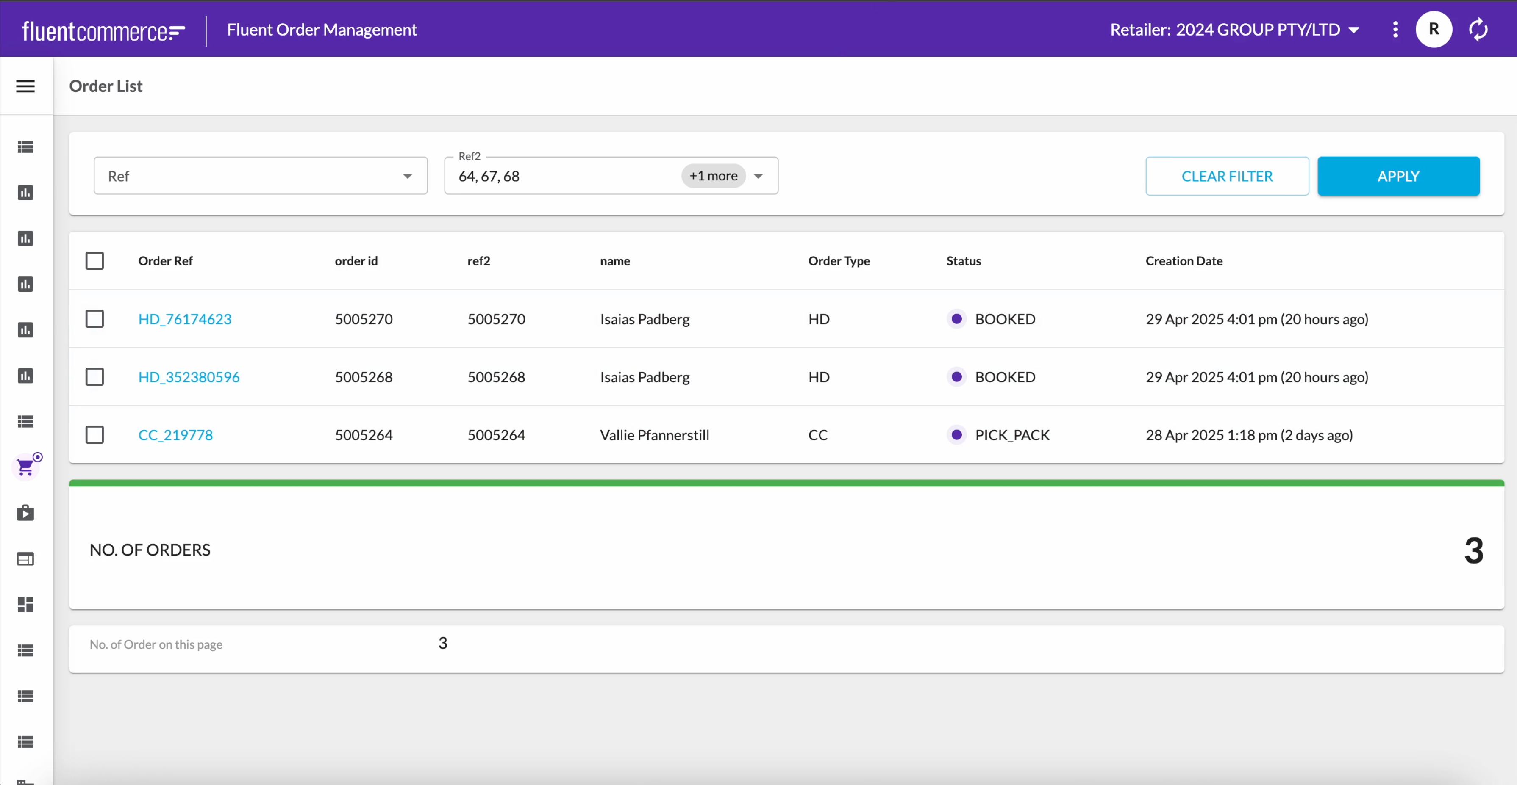The height and width of the screenshot is (785, 1517).
Task: Open the three-dot options menu
Action: pos(1395,29)
